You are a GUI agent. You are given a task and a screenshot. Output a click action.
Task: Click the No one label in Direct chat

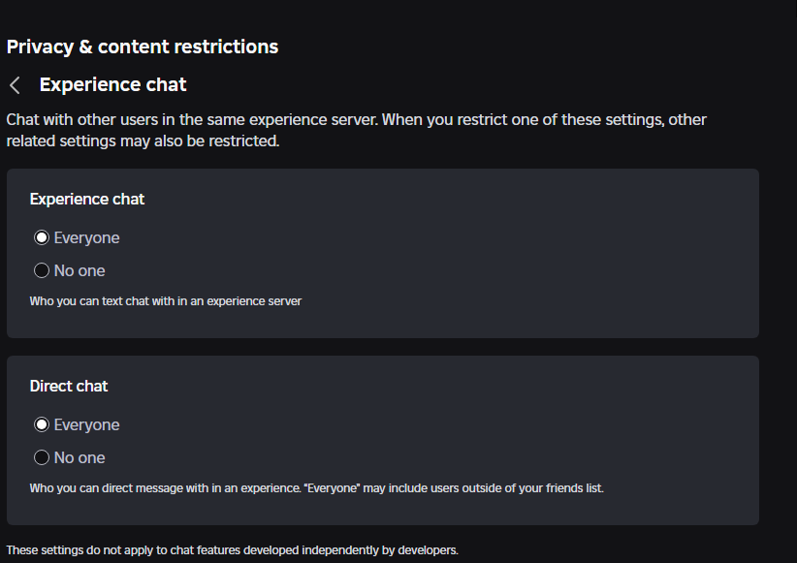tap(80, 457)
